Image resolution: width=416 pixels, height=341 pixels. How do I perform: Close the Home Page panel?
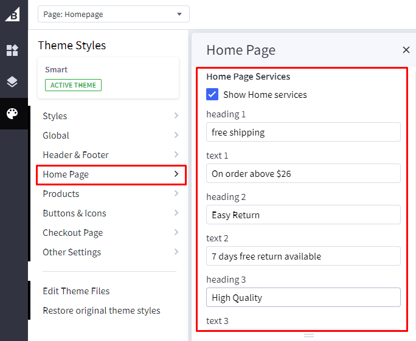pos(406,50)
